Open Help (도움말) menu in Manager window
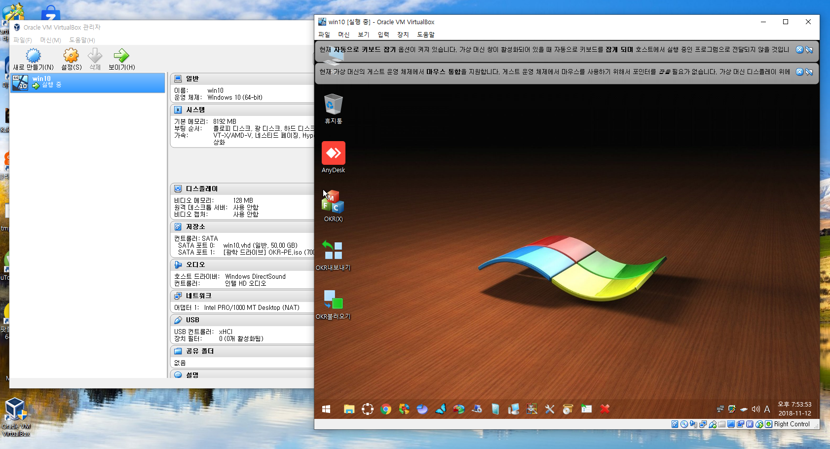This screenshot has height=449, width=830. point(82,40)
